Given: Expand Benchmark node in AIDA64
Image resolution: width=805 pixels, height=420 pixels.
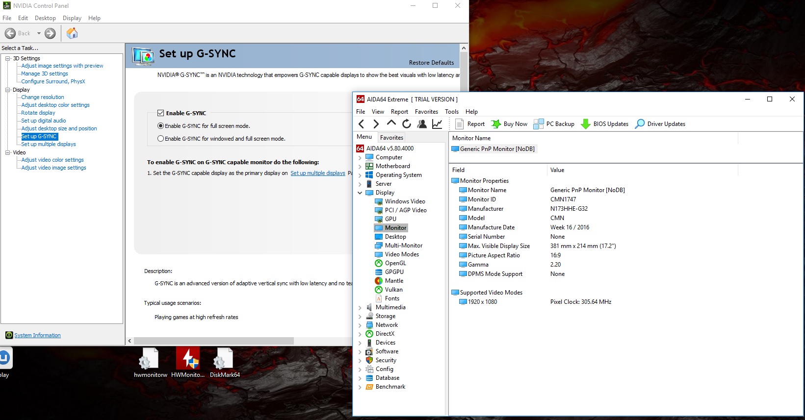Looking at the screenshot, I should (360, 387).
